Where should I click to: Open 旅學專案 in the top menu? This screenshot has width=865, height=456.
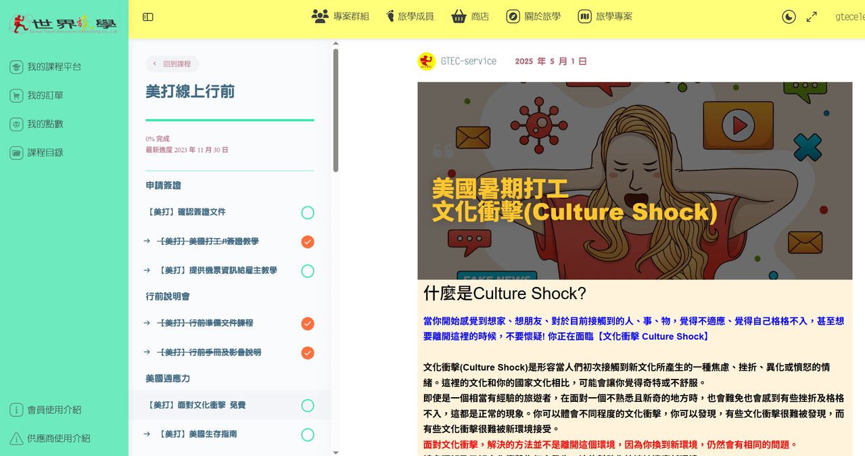[605, 16]
